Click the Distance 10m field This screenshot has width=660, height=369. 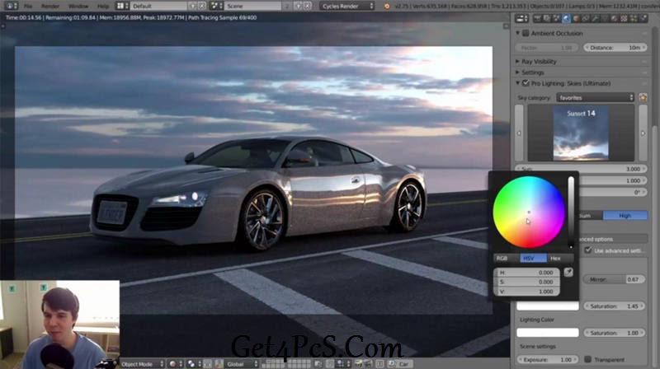(615, 48)
